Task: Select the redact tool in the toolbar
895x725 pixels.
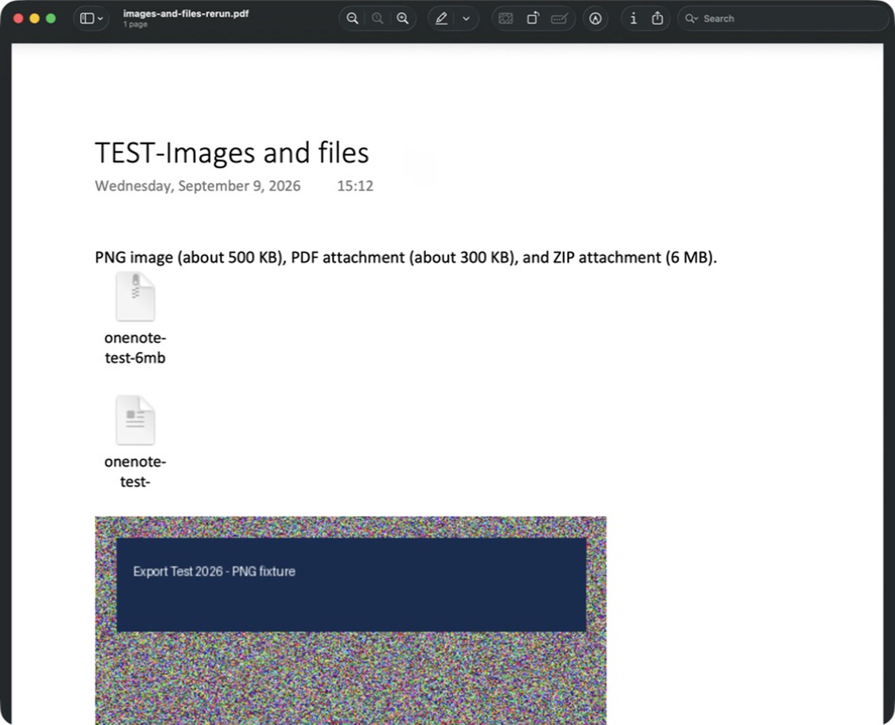Action: tap(506, 18)
